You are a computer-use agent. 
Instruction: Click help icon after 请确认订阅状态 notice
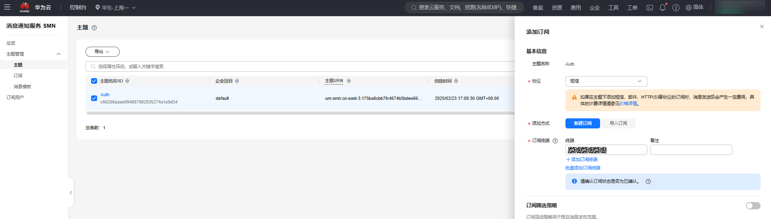648,182
